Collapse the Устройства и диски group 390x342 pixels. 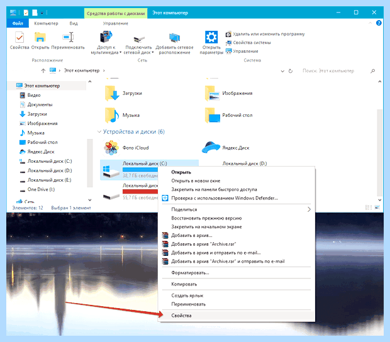click(99, 132)
